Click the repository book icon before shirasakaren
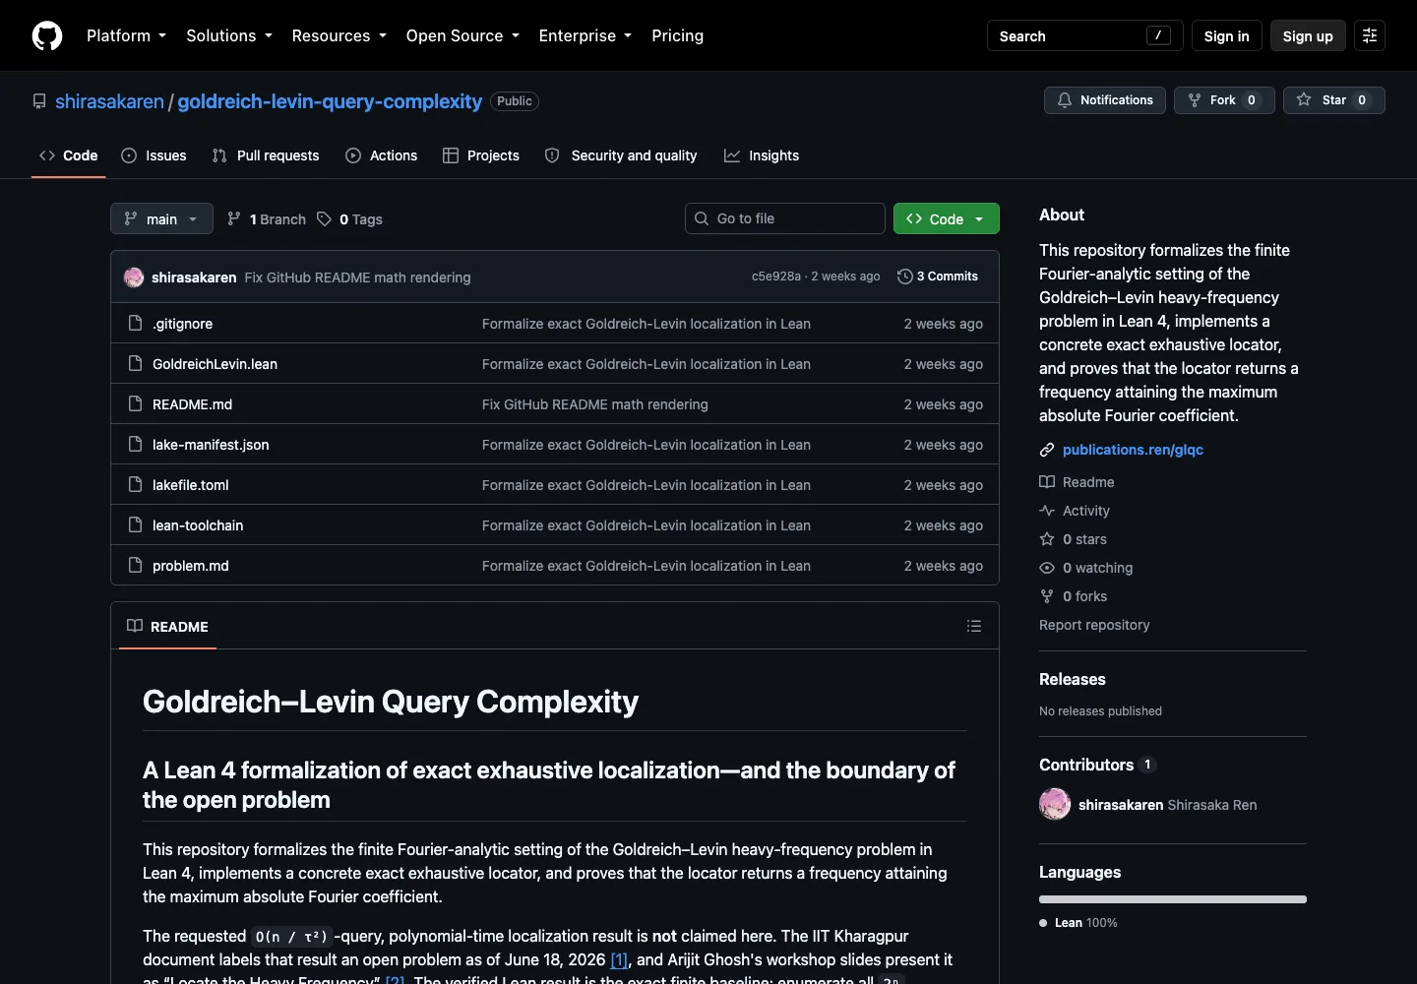The height and width of the screenshot is (984, 1417). (x=39, y=101)
